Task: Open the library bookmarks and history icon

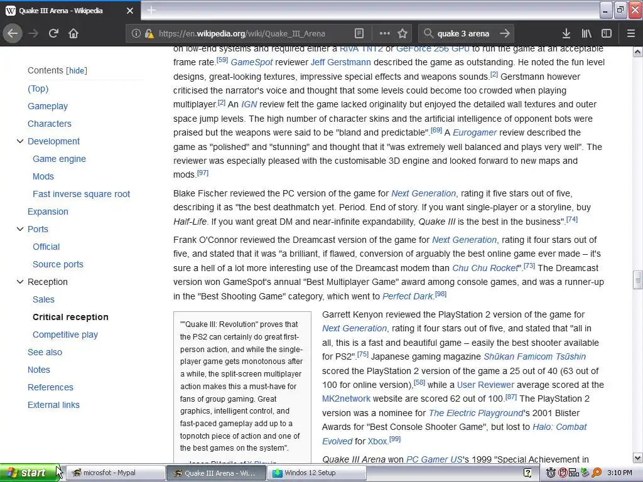Action: [x=586, y=34]
